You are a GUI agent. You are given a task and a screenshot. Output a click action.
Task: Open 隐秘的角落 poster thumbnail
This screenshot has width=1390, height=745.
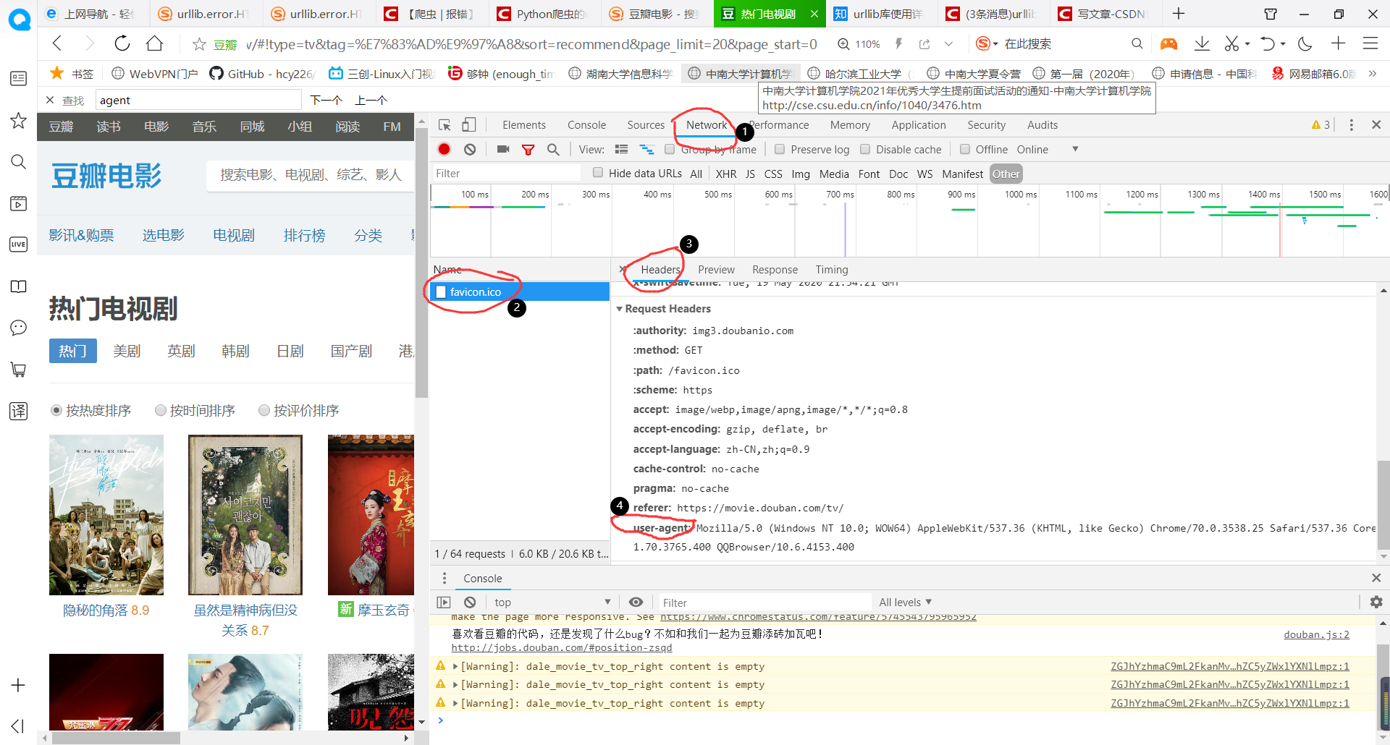(x=106, y=515)
